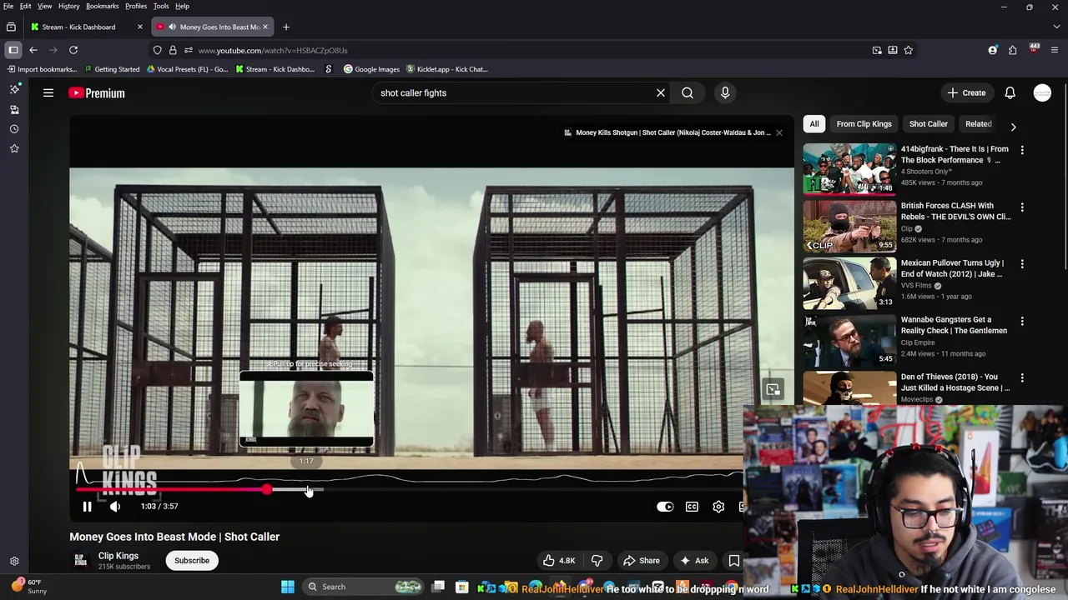1068x600 pixels.
Task: Open the video player settings gear
Action: [x=718, y=507]
